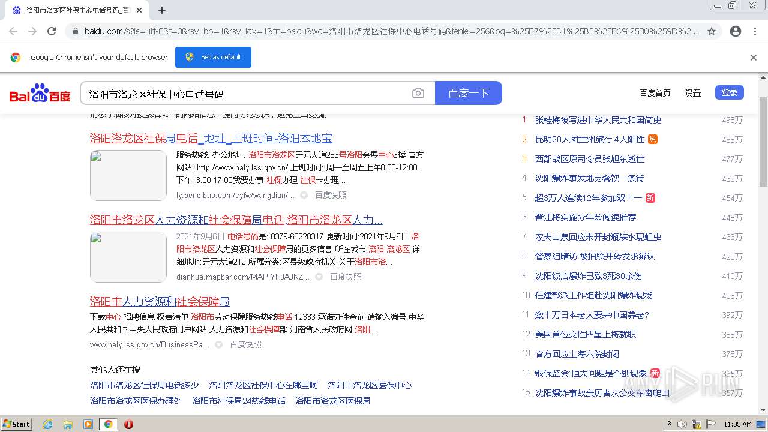
Task: Open the Chrome three-dot menu
Action: (x=755, y=31)
